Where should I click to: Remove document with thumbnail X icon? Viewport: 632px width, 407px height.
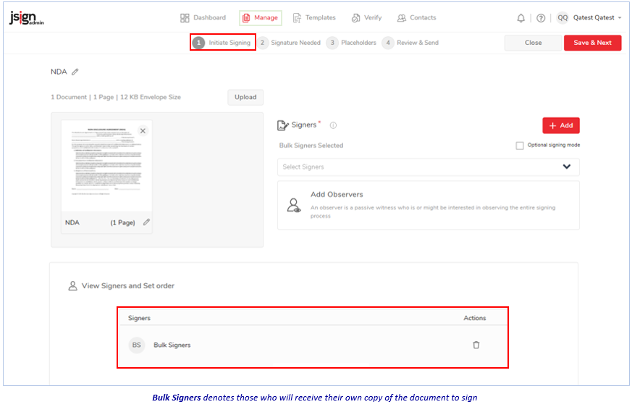(143, 131)
